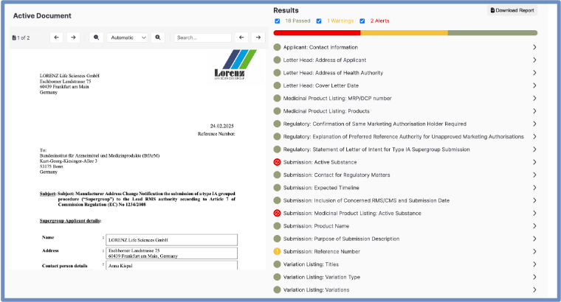Click the Name field LORENZ Life Sciences GmbH

pyautogui.click(x=172, y=240)
